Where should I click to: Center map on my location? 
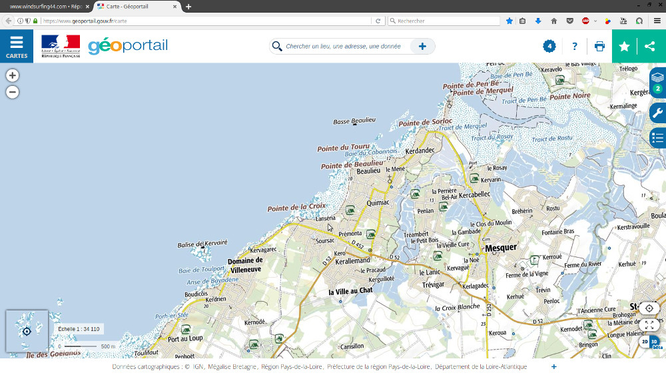(649, 308)
